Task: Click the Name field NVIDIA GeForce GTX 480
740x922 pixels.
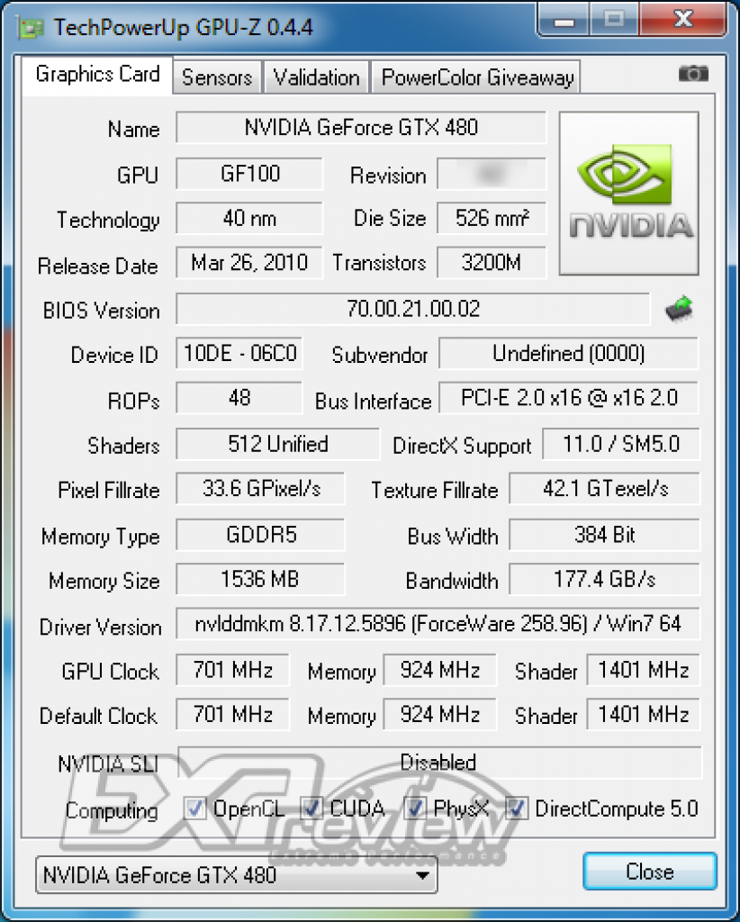Action: click(x=361, y=128)
